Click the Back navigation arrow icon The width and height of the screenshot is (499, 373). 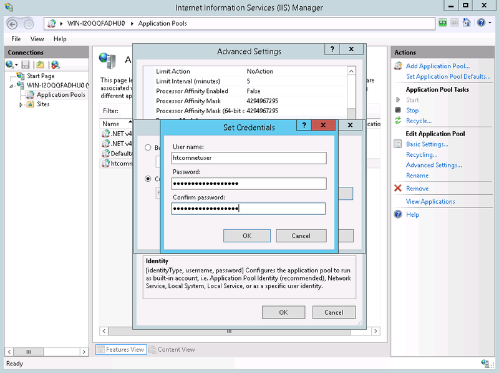tap(12, 24)
